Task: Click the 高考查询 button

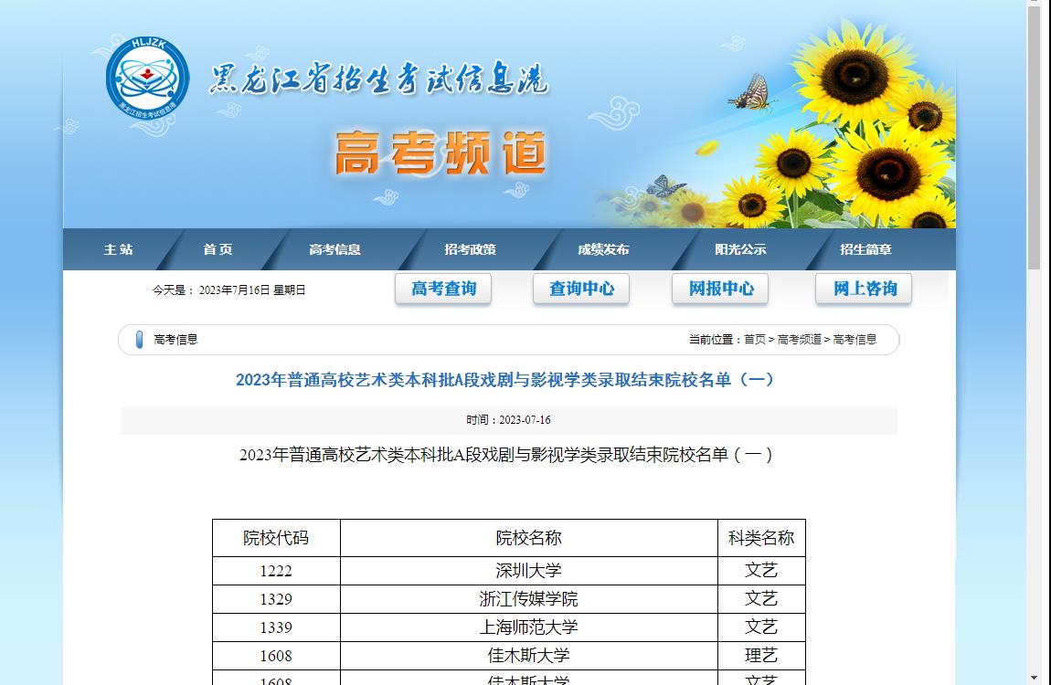Action: pyautogui.click(x=443, y=289)
